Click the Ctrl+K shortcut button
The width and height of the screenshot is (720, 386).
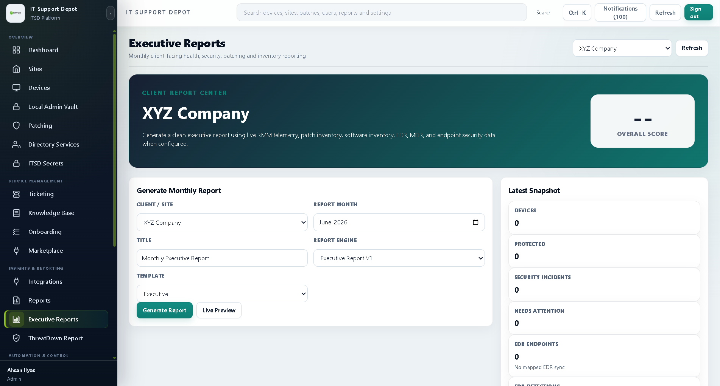577,12
